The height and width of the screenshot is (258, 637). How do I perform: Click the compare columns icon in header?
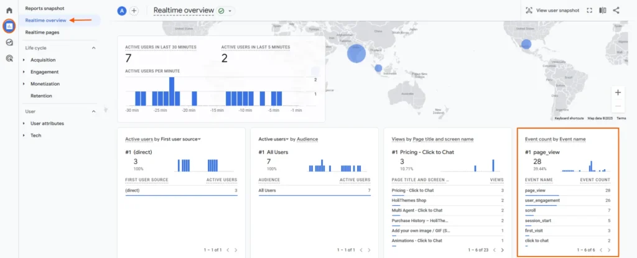pyautogui.click(x=602, y=11)
